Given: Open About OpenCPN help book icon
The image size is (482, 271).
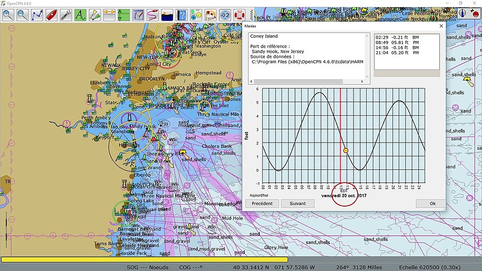Looking at the screenshot, I should (x=181, y=15).
